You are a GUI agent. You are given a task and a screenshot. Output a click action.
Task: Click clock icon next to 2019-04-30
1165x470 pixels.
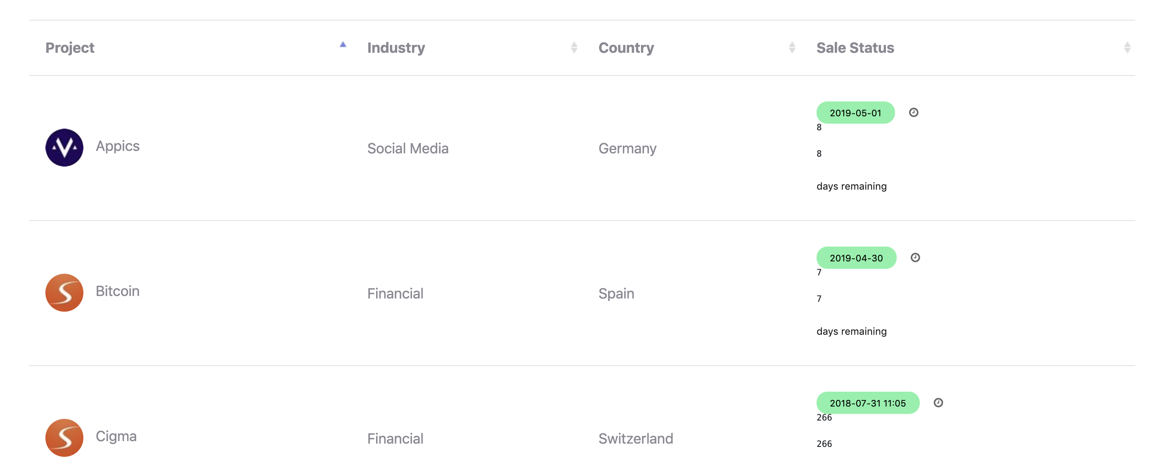coord(915,257)
